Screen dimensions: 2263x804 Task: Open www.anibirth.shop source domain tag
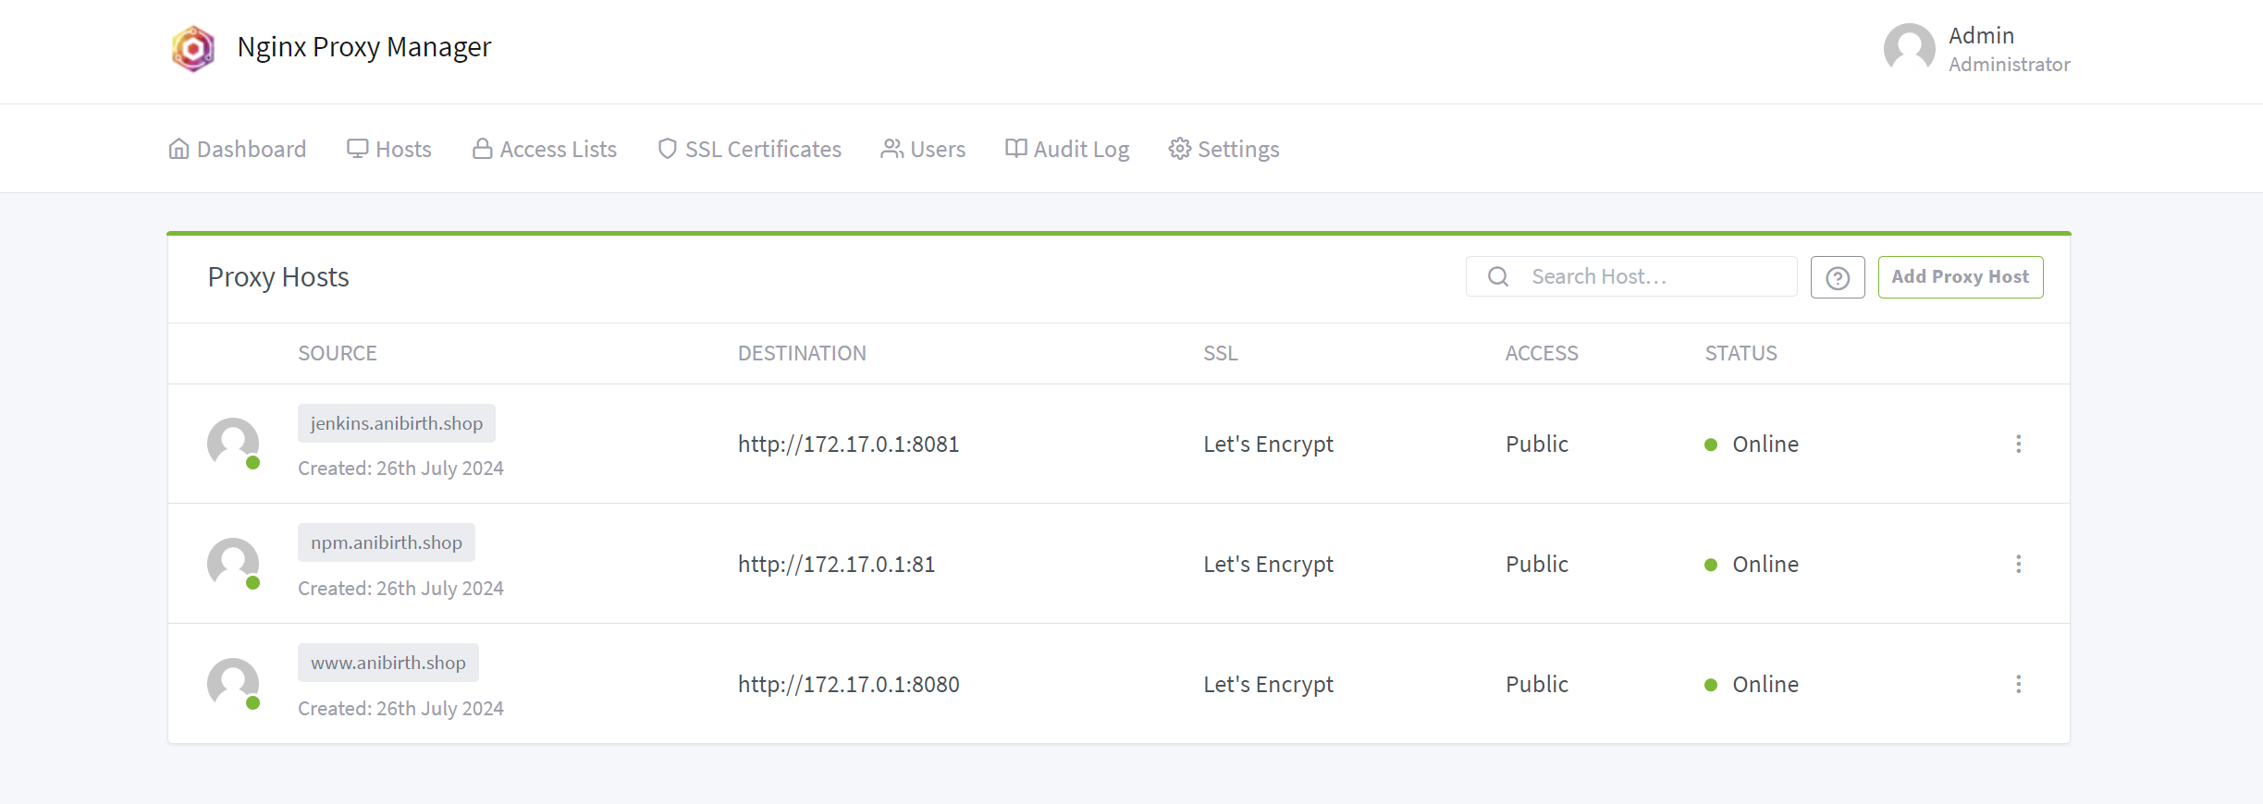coord(388,663)
